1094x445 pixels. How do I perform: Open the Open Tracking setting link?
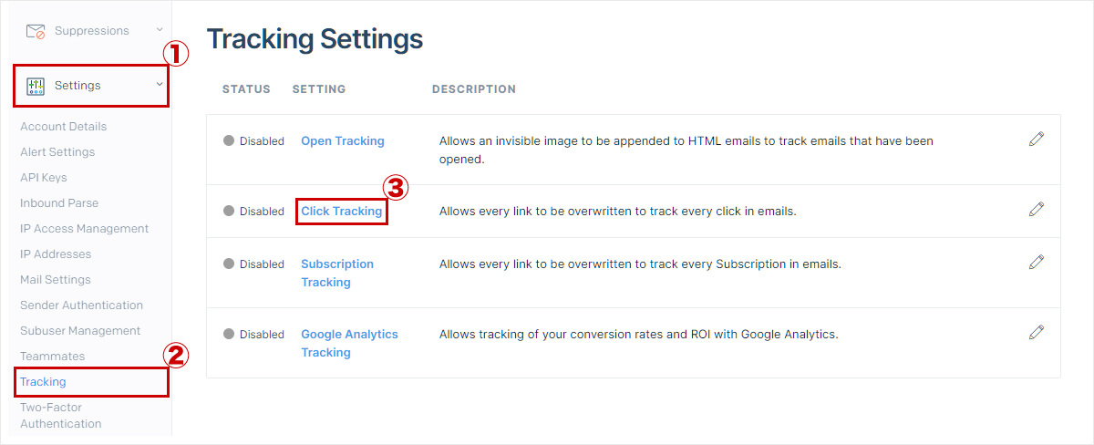click(343, 141)
